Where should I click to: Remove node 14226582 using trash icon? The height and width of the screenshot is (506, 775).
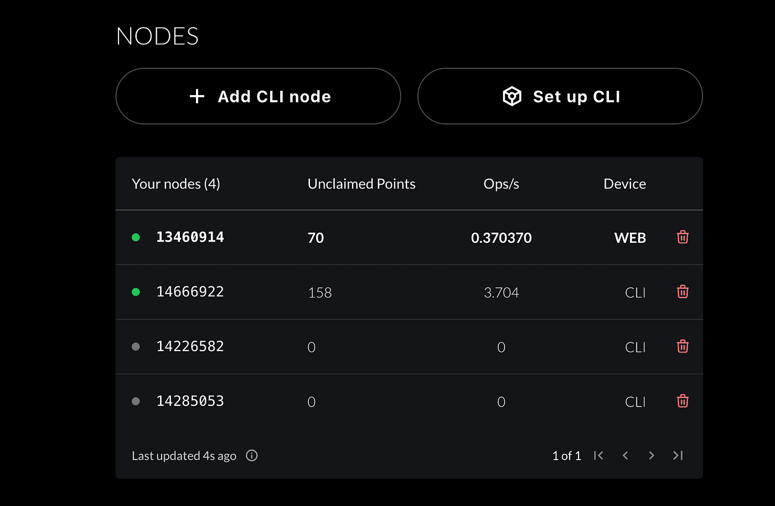point(683,347)
